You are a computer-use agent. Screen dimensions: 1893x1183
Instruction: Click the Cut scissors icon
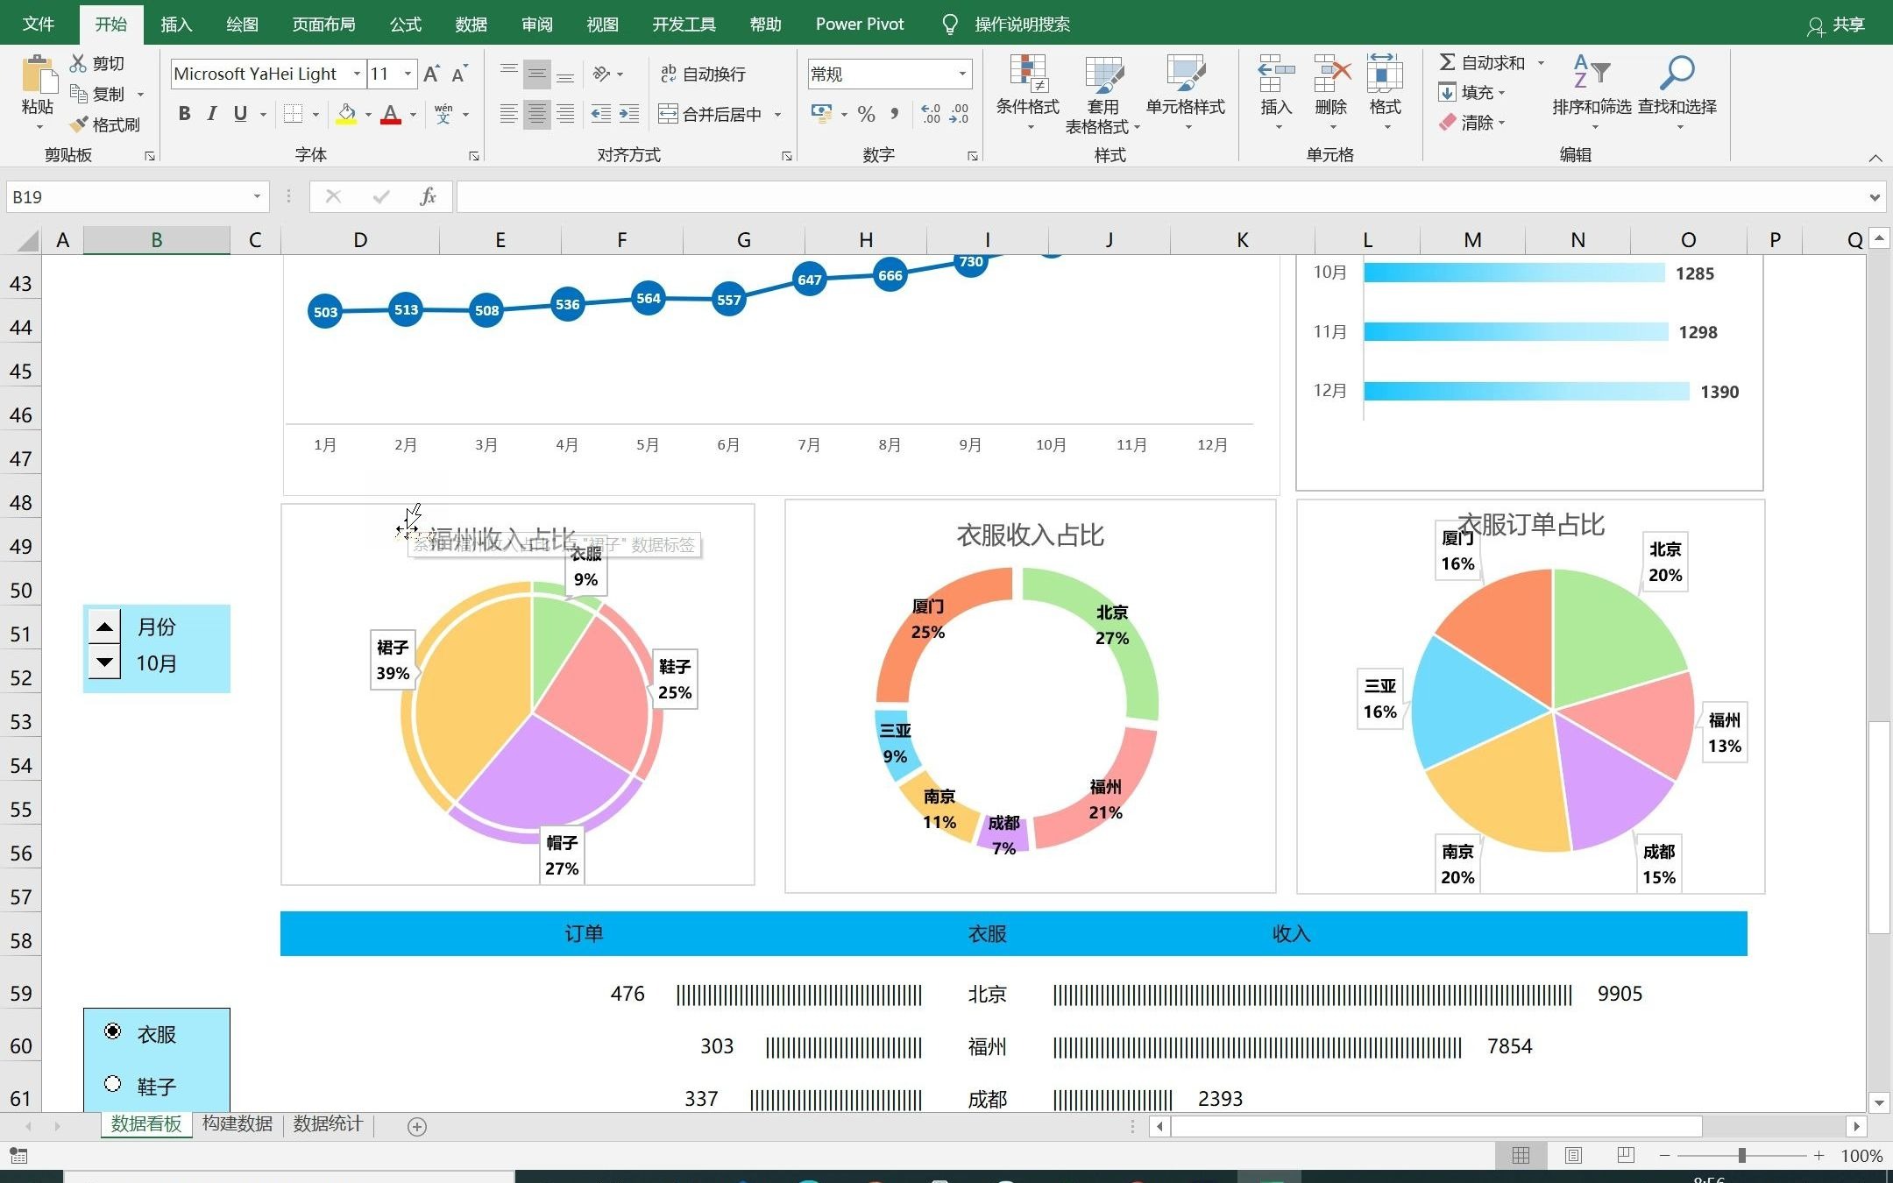[78, 63]
